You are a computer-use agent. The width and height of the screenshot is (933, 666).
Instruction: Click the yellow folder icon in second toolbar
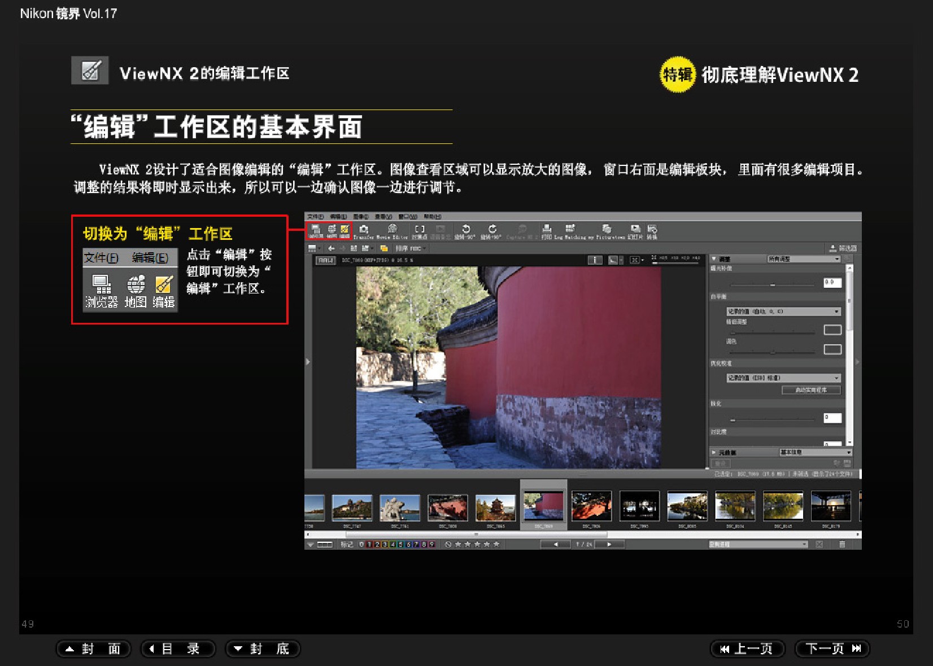[384, 248]
